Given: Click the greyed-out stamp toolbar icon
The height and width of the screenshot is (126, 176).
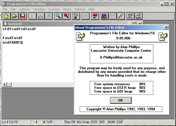Looking at the screenshot, I should (113, 16).
